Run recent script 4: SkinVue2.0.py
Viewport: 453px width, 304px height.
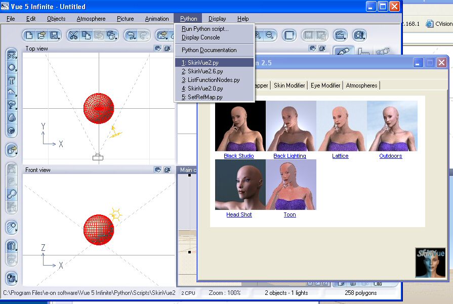click(x=215, y=89)
